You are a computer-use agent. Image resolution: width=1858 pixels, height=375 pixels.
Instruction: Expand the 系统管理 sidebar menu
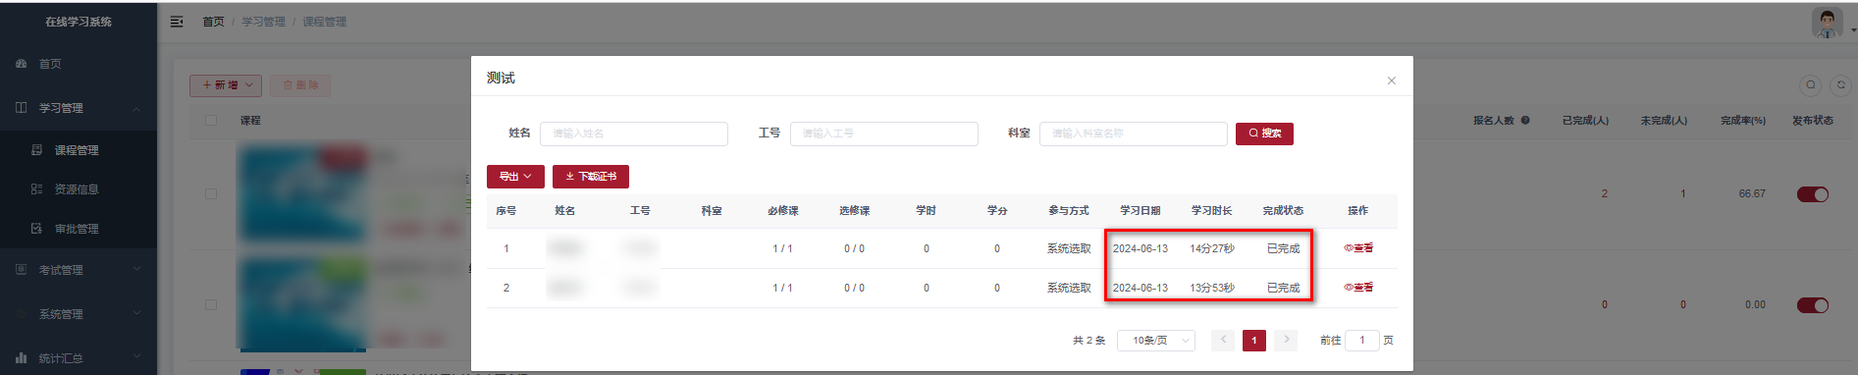coord(79,314)
